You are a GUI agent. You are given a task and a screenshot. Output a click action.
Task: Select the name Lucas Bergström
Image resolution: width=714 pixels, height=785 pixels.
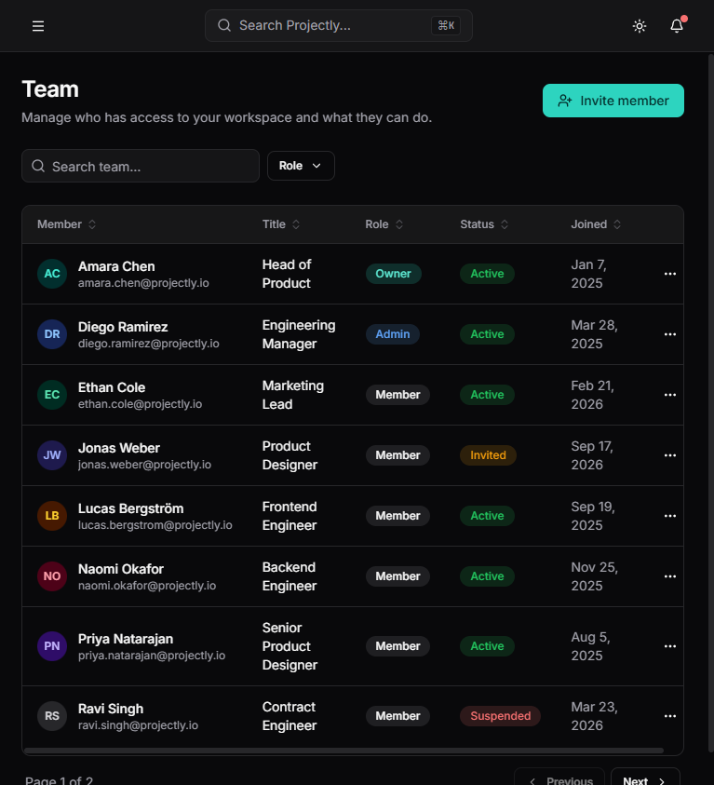coord(131,508)
